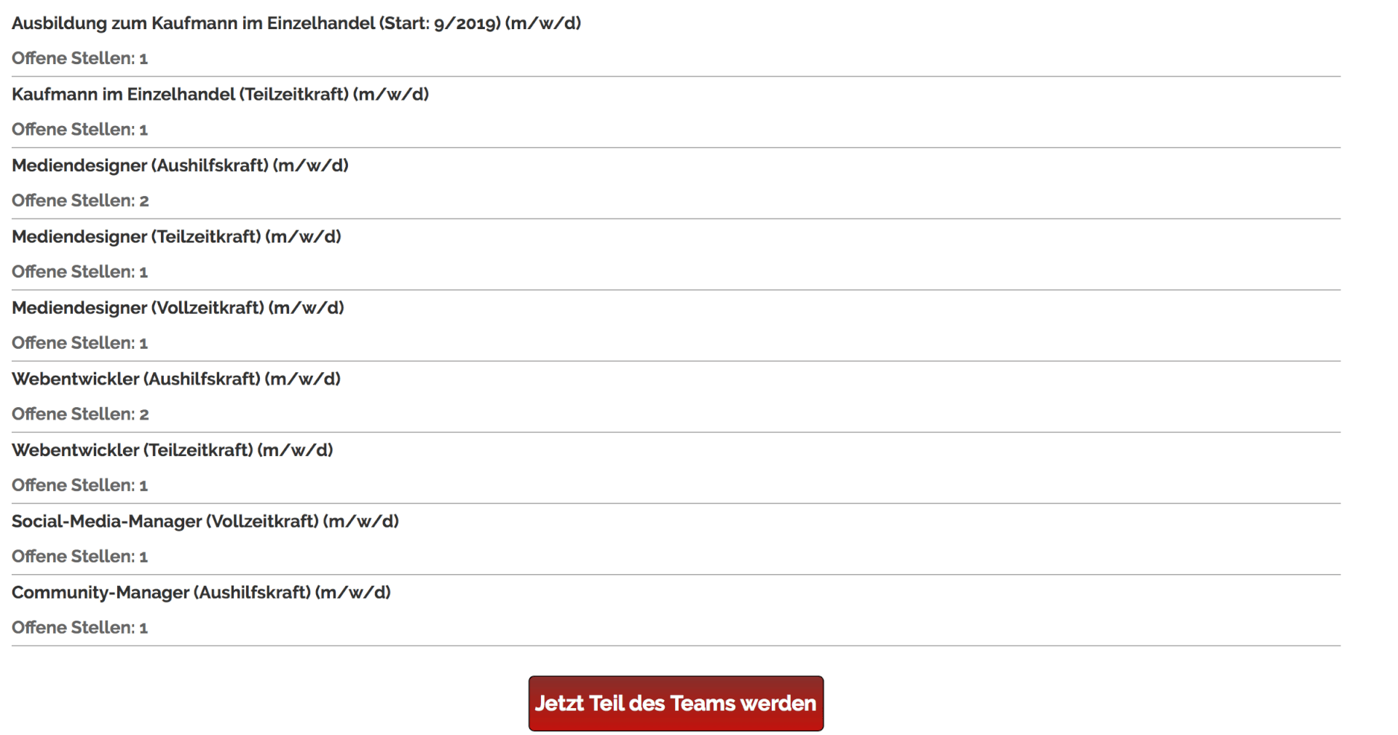Select the Webentwickler (Teilzeitkraft) position
1398x735 pixels.
click(173, 450)
